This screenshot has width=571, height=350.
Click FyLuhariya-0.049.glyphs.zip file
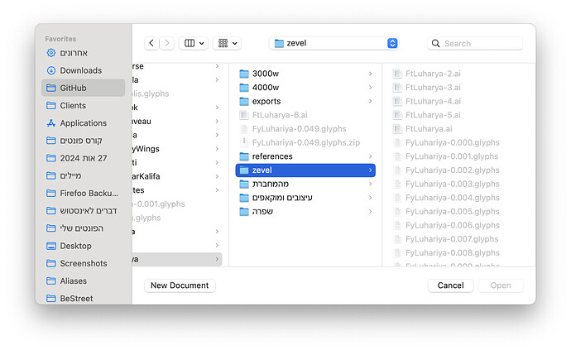(x=305, y=142)
